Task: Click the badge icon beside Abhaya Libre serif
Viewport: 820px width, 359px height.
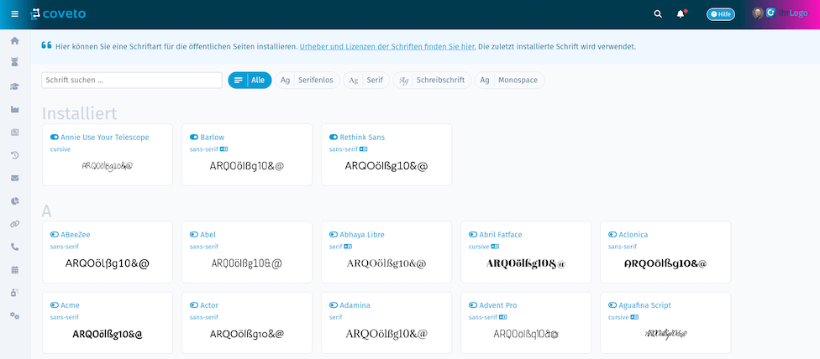Action: 349,247
